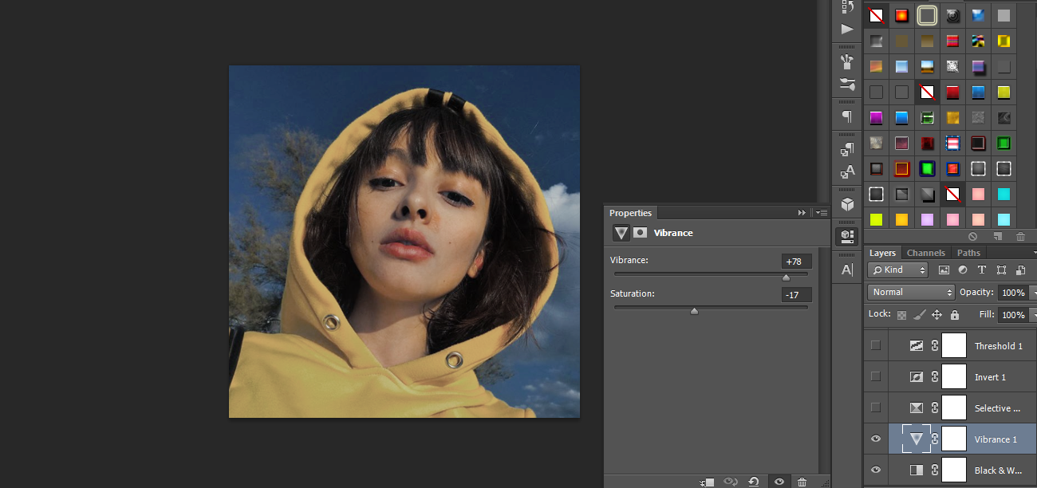Image resolution: width=1037 pixels, height=488 pixels.
Task: Delete the adjustment layer via Properties trash icon
Action: [802, 482]
